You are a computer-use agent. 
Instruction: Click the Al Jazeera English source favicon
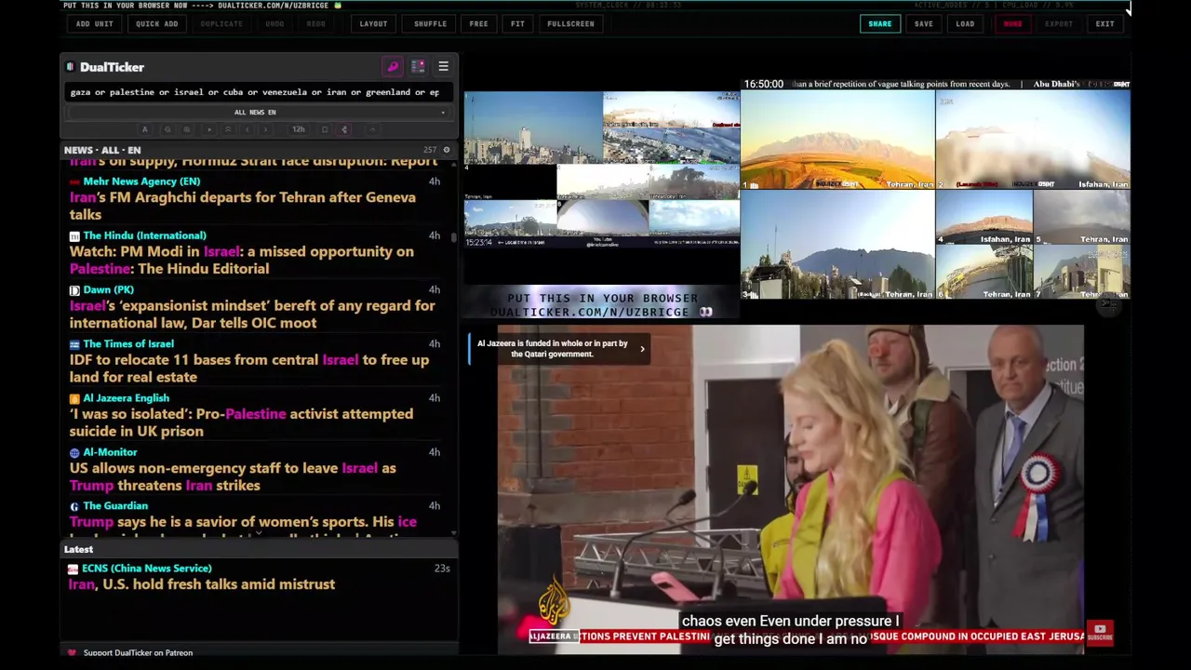74,398
